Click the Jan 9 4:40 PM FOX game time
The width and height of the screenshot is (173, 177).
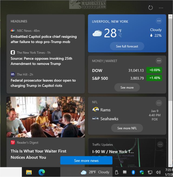pos(155,115)
